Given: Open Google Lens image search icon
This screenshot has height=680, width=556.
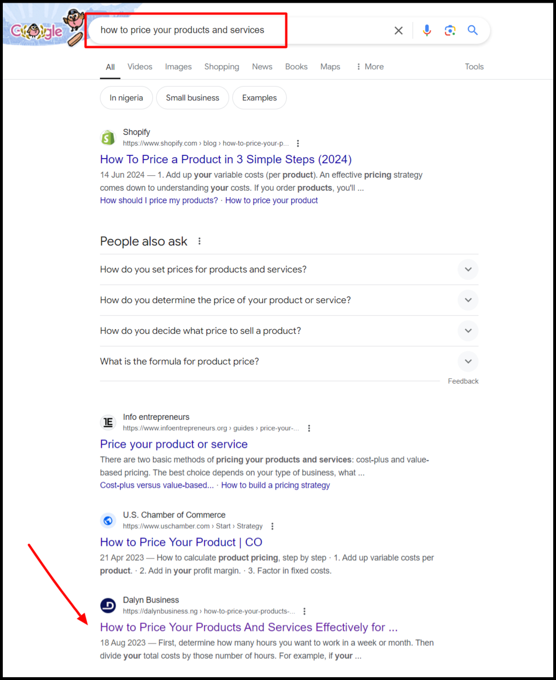Looking at the screenshot, I should (450, 31).
